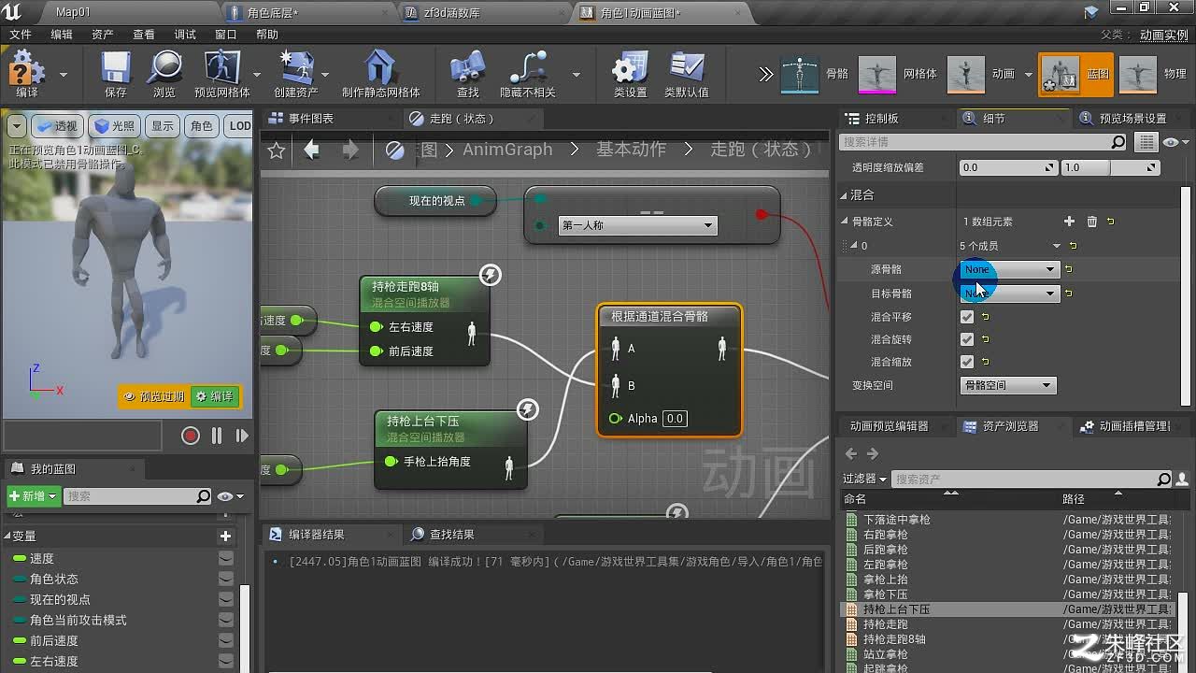
Task: Pause the preview viewport playback
Action: [217, 436]
